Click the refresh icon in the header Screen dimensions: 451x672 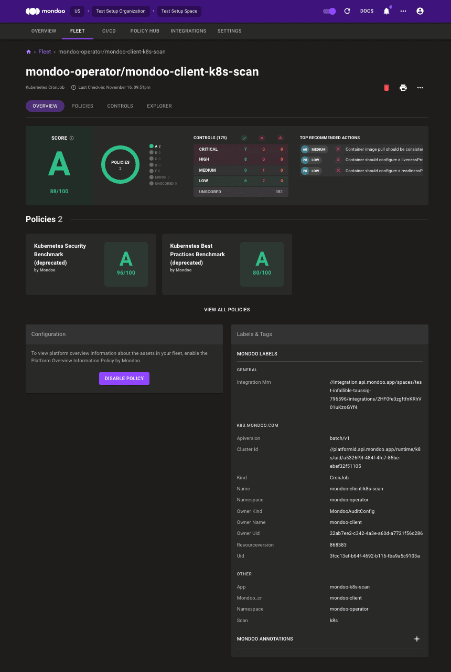pos(347,11)
